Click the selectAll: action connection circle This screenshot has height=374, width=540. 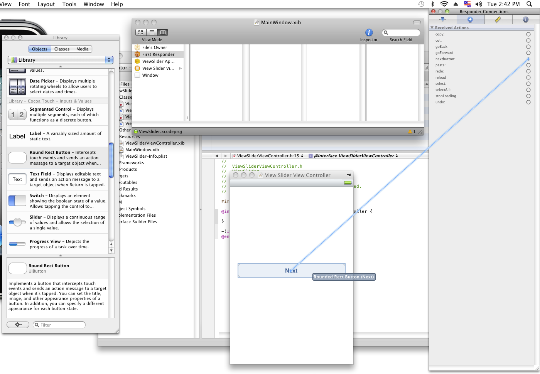tap(528, 90)
